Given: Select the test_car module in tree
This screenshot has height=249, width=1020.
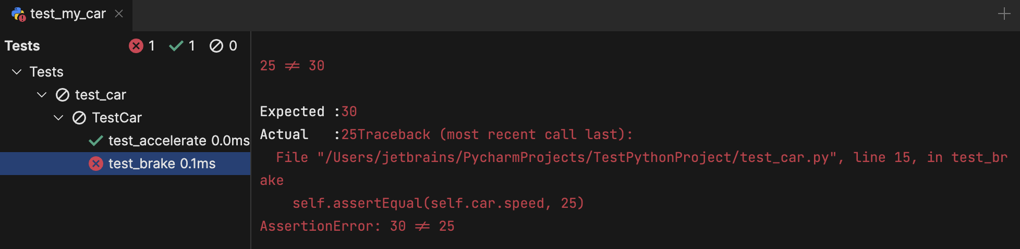Looking at the screenshot, I should pyautogui.click(x=101, y=95).
